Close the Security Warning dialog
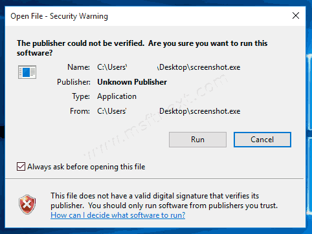This screenshot has height=234, width=312. coord(296,16)
